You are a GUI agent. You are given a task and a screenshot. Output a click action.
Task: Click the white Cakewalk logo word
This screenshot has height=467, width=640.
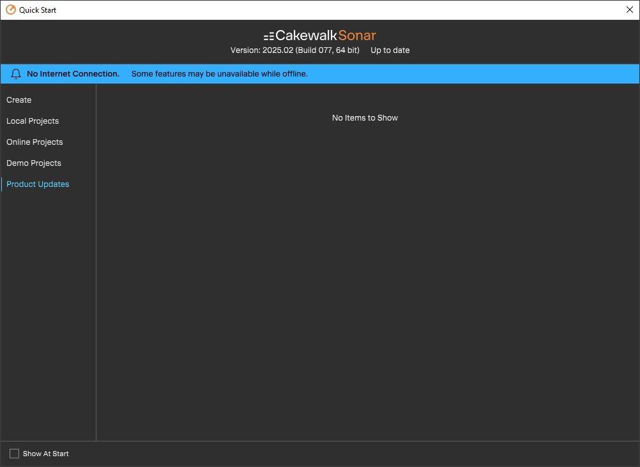[x=306, y=36]
